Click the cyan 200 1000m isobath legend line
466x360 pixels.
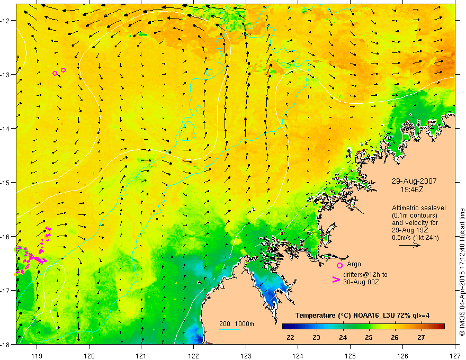pyautogui.click(x=230, y=329)
